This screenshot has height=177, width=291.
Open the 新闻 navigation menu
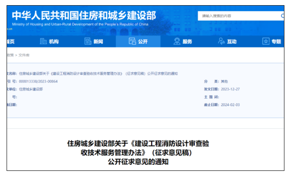(94, 41)
